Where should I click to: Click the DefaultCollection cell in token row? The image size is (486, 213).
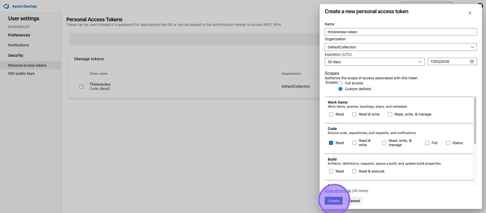click(296, 86)
